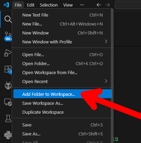Choose Save entry
141x143 pixels.
point(62,125)
